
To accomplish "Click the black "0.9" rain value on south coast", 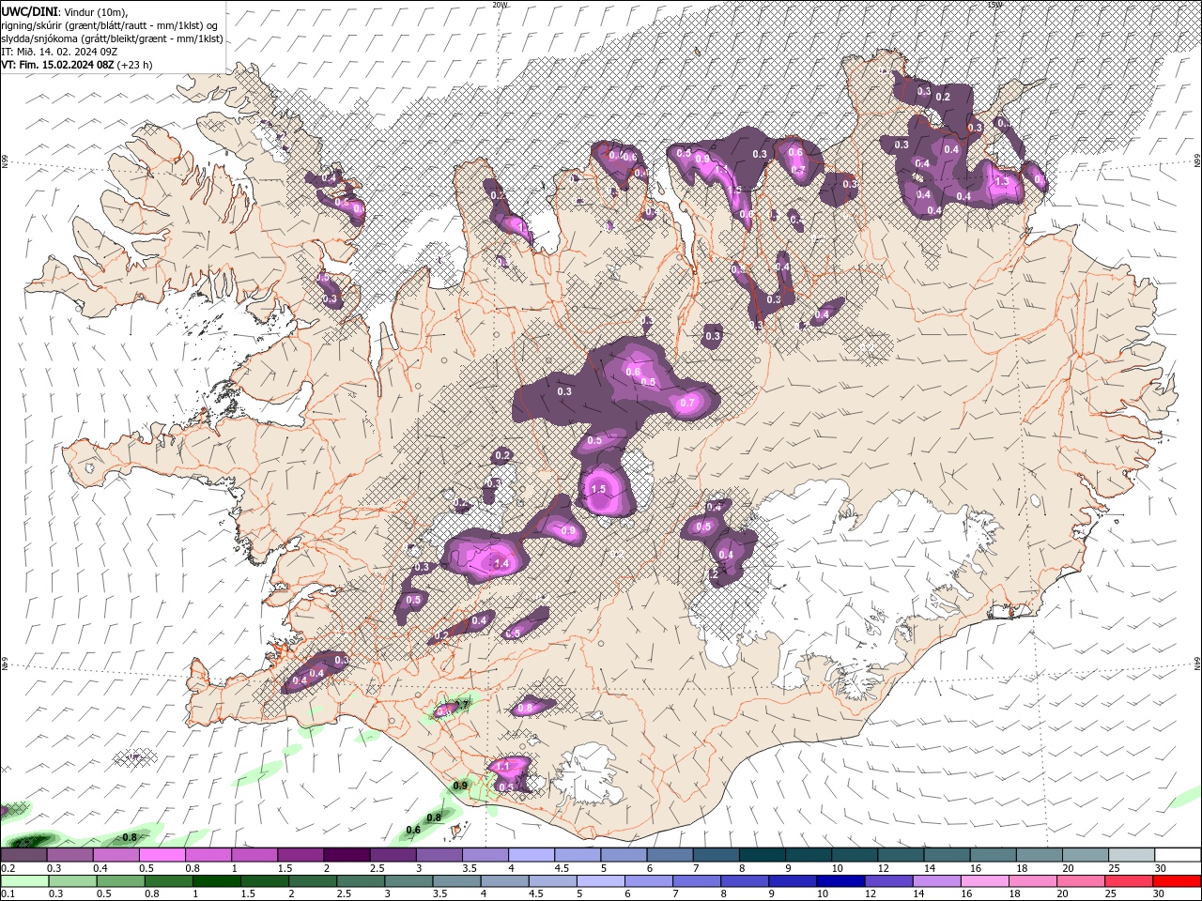I will [460, 786].
